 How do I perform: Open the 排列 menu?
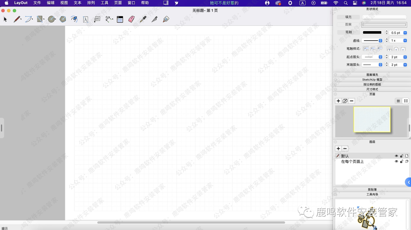91,3
